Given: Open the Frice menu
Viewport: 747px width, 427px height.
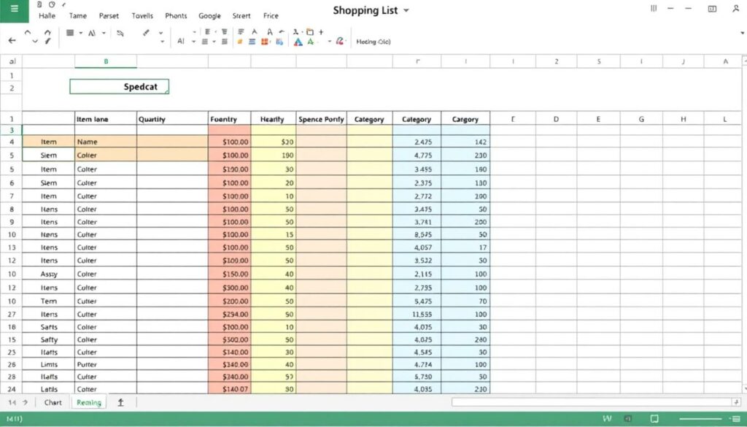Looking at the screenshot, I should tap(271, 16).
